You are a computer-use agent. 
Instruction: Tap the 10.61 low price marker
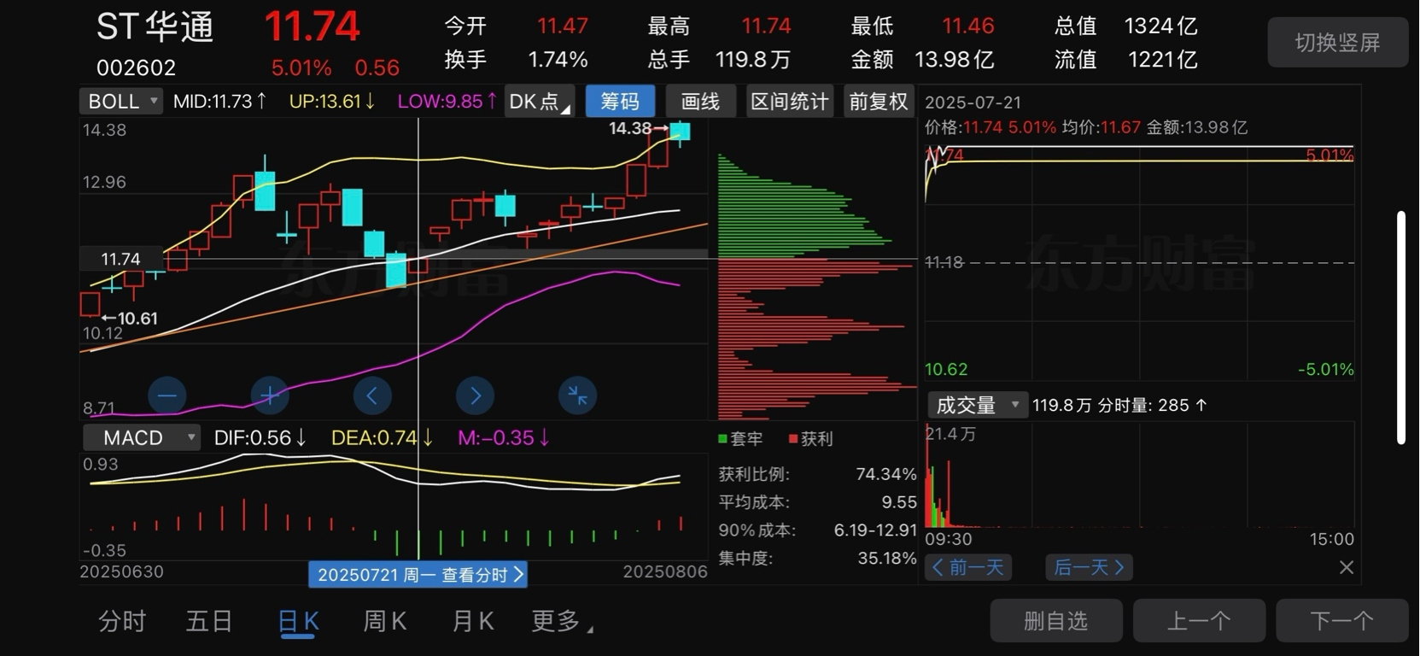(130, 319)
